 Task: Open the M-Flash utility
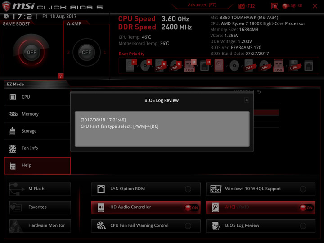coord(40,189)
